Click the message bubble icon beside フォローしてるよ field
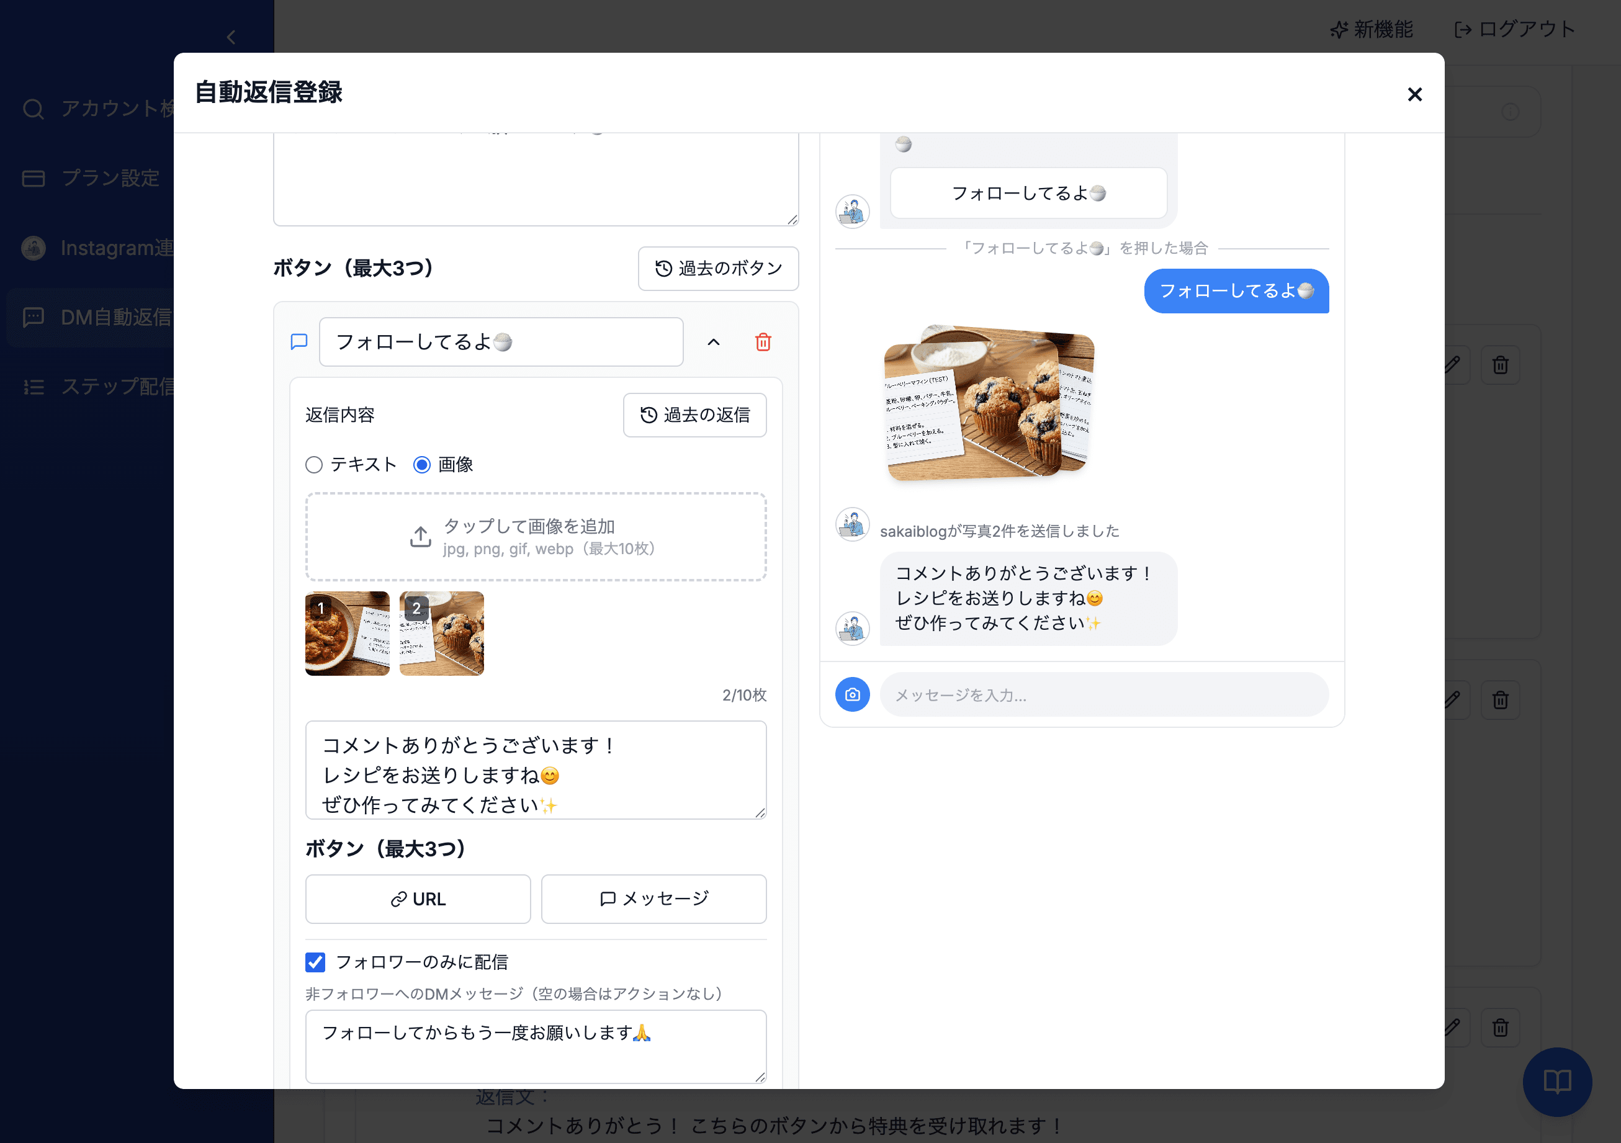The height and width of the screenshot is (1143, 1621). (299, 343)
